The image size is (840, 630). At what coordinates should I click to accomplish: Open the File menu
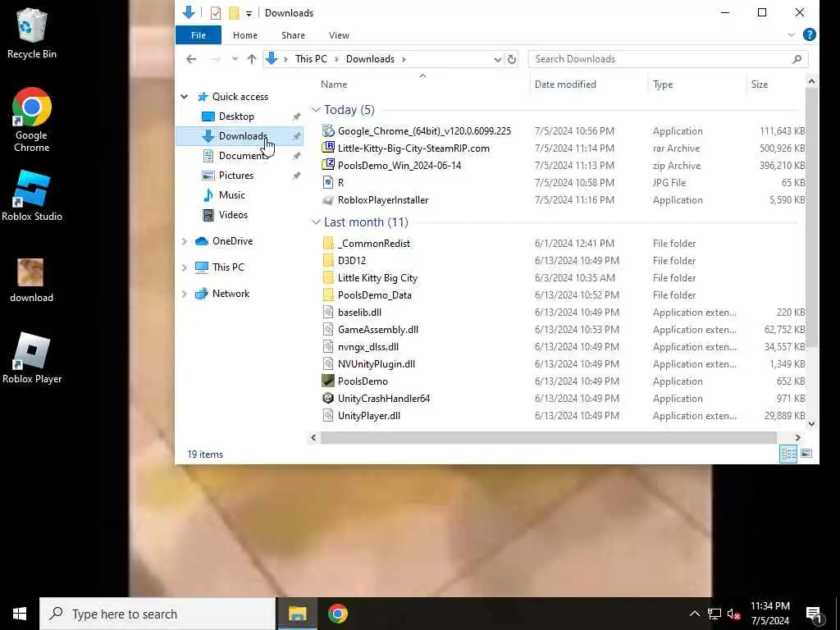click(199, 35)
